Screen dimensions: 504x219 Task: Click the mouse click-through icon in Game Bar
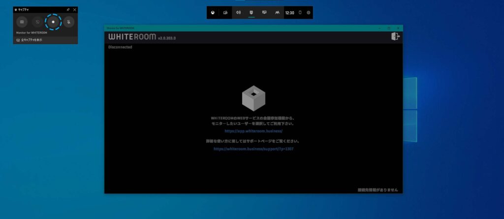[x=300, y=12]
